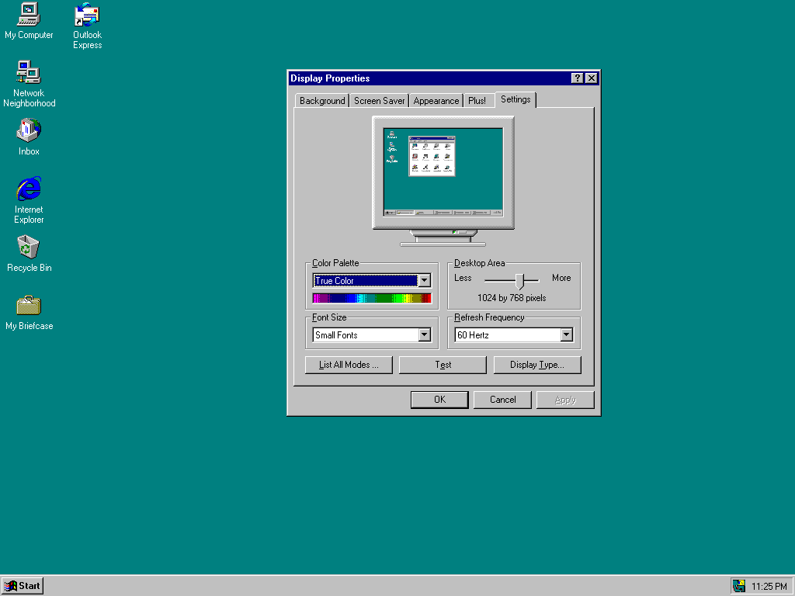The height and width of the screenshot is (596, 795).
Task: Open the Screen Saver tab
Action: (x=380, y=101)
